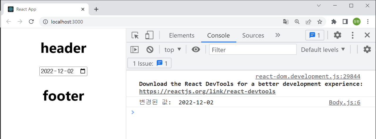Open the Default levels dropdown
Screen dimensions: 376x139
(x=323, y=50)
